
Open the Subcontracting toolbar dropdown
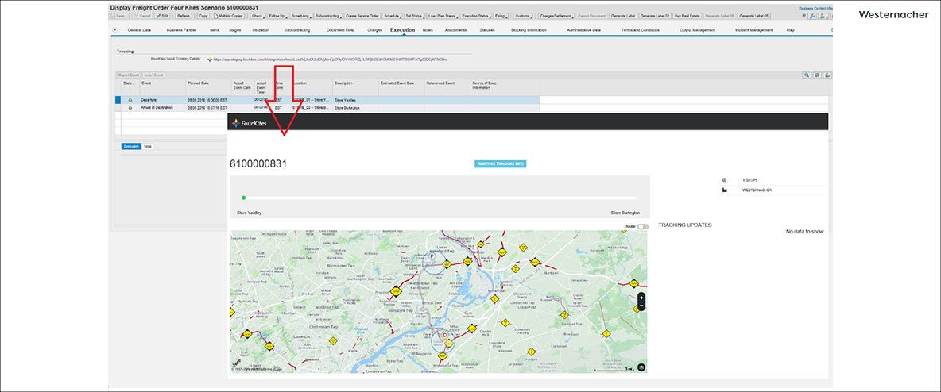[327, 16]
